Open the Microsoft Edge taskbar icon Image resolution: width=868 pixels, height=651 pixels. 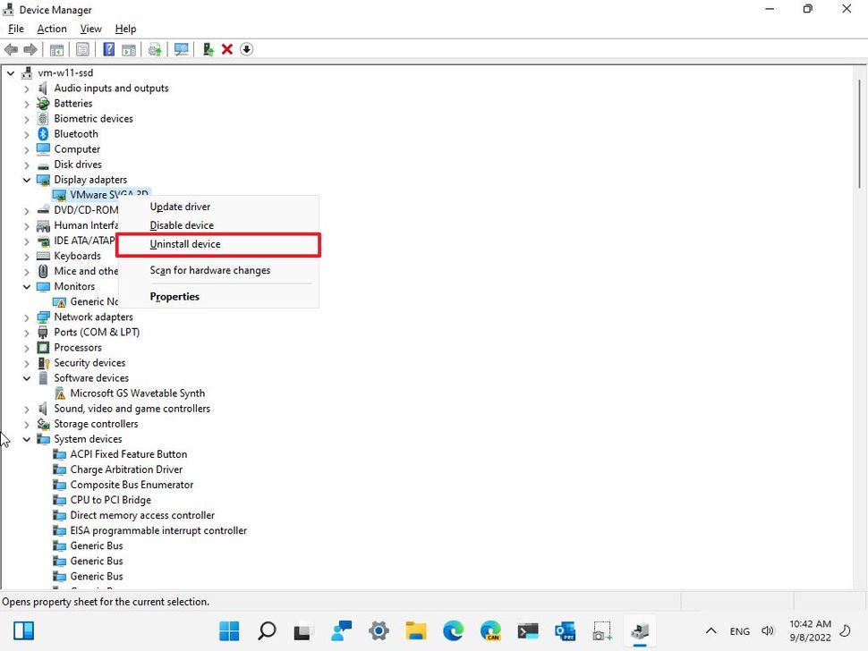tap(453, 631)
